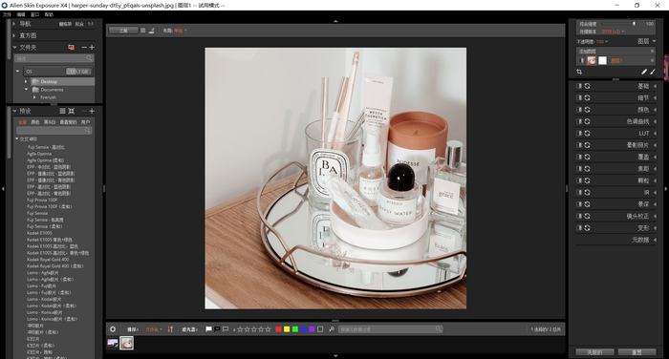The height and width of the screenshot is (359, 669).
Task: Select the crop tool icon
Action: point(579,72)
